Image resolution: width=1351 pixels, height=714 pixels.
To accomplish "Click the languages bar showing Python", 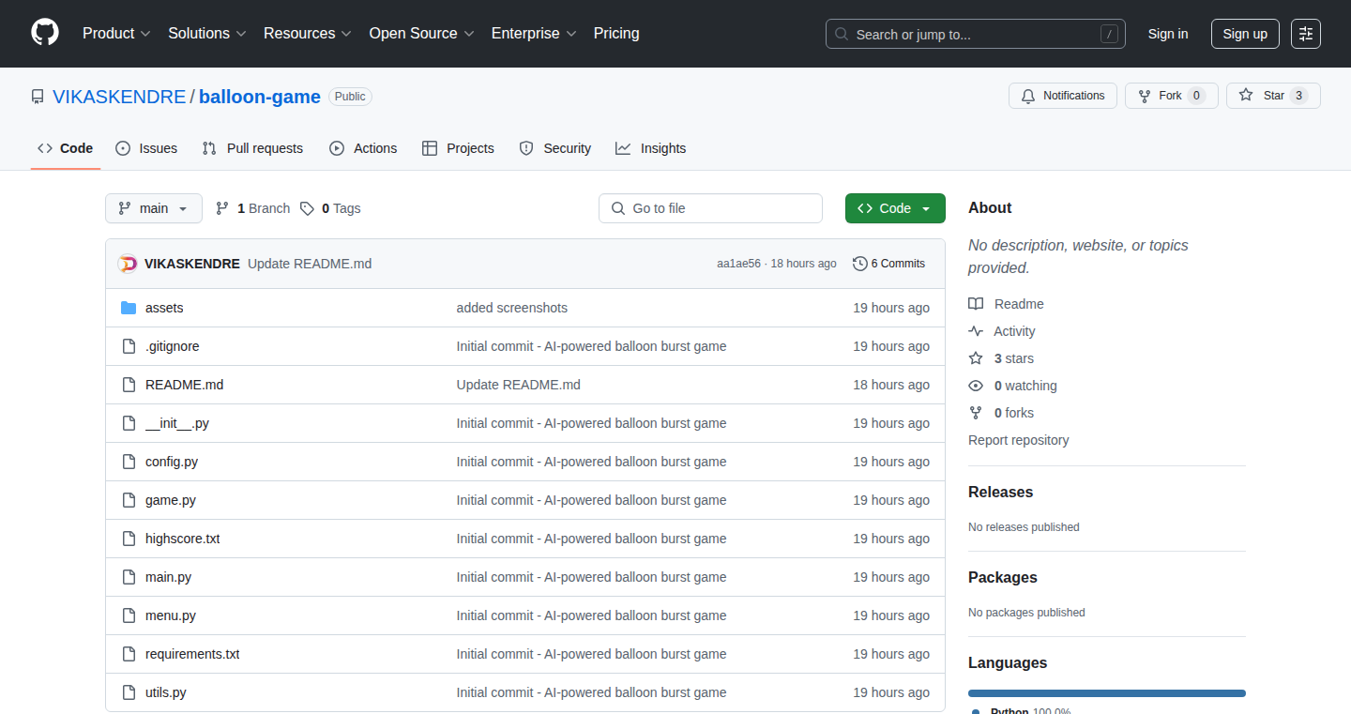I will (1107, 693).
